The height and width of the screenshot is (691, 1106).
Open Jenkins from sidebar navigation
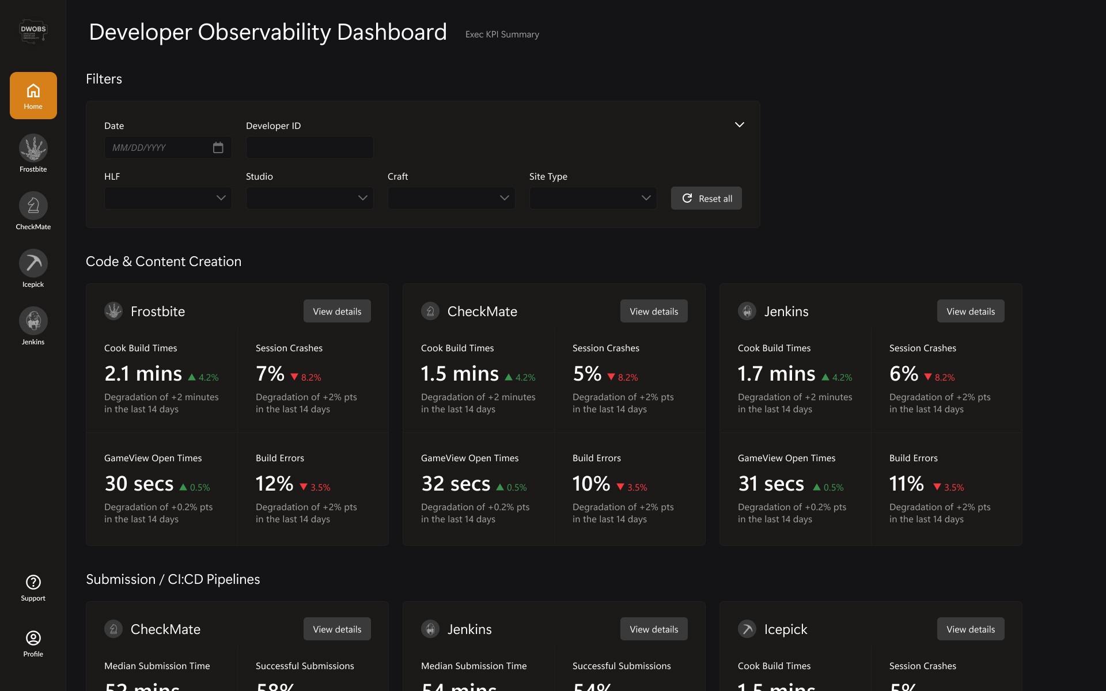[33, 321]
